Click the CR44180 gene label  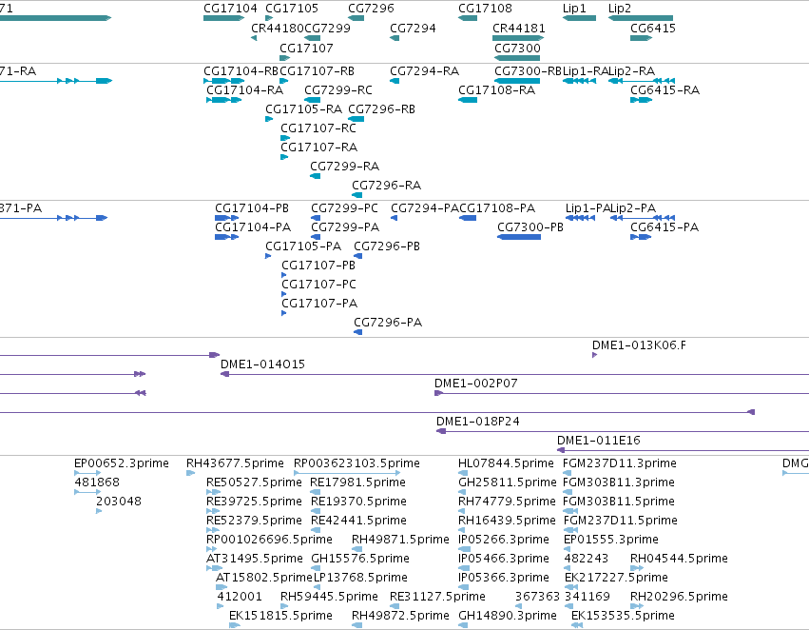pyautogui.click(x=278, y=29)
